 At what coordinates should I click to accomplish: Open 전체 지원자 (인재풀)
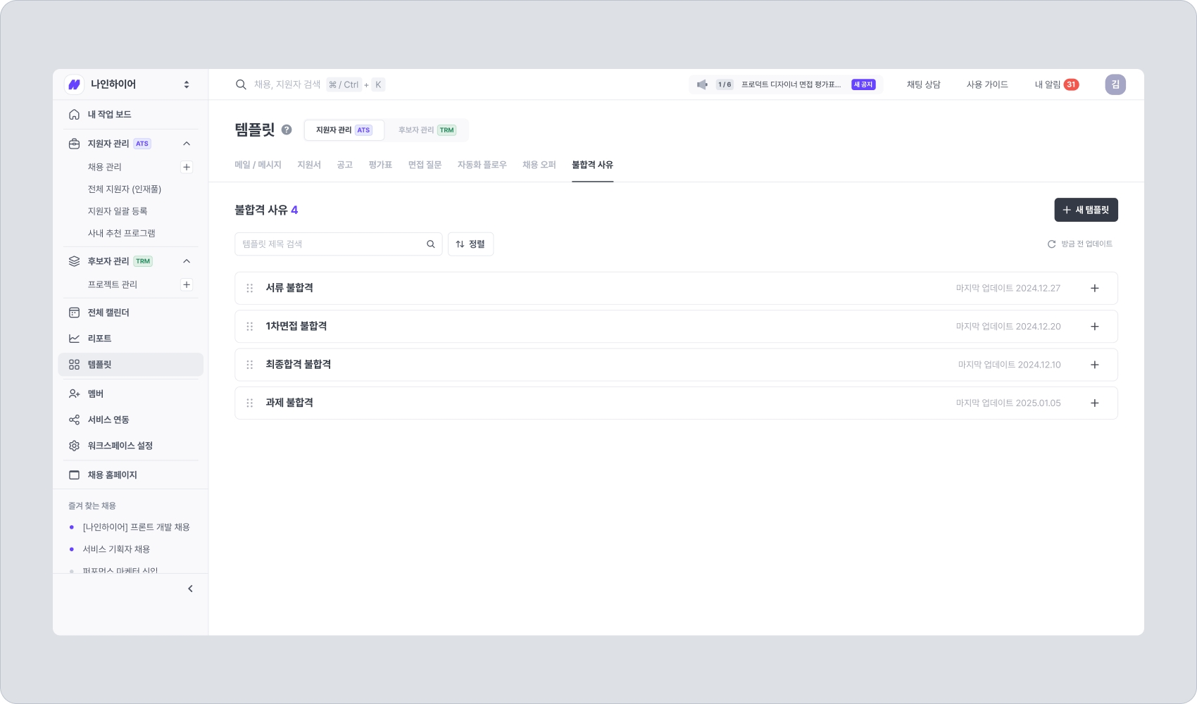(x=125, y=189)
